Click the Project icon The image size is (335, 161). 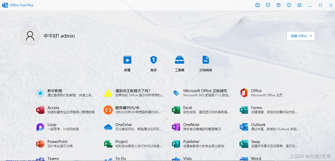pyautogui.click(x=108, y=144)
